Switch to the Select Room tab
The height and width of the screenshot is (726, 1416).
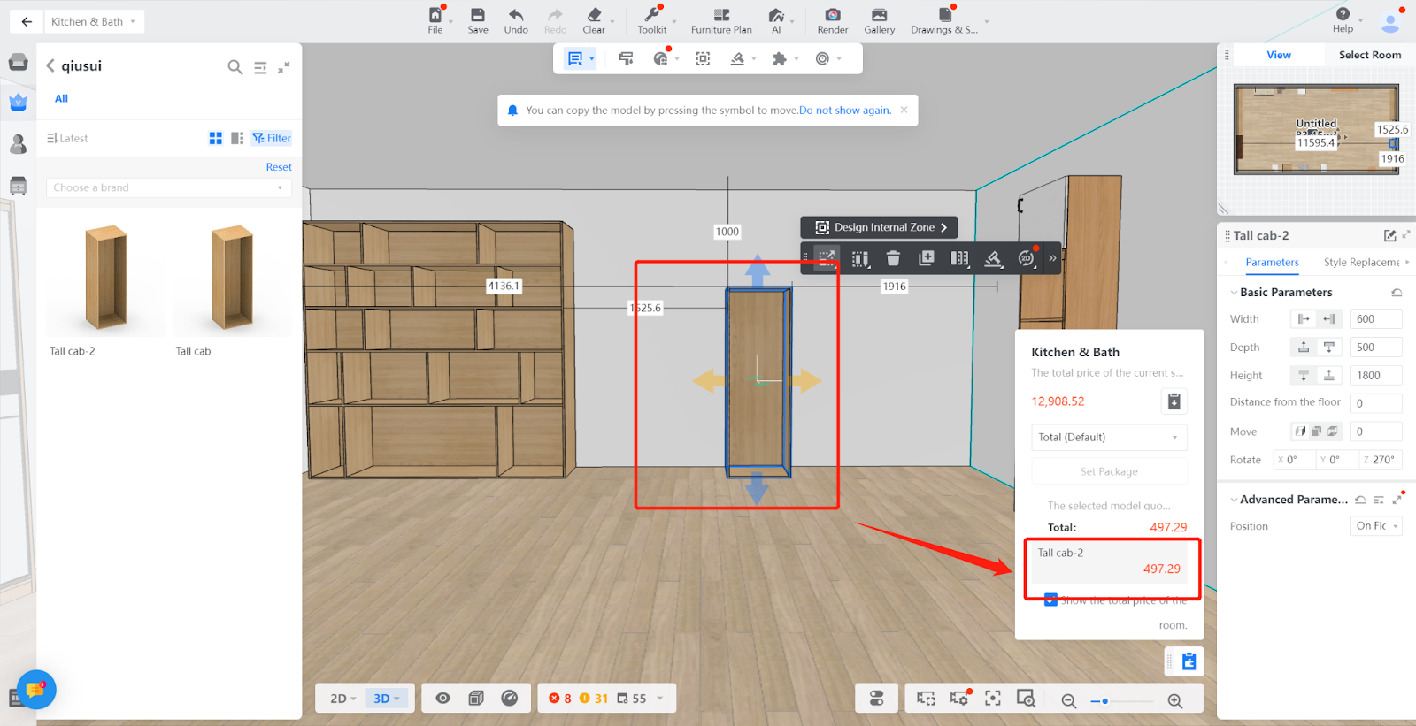1369,55
